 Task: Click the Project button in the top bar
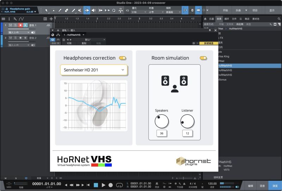(x=255, y=11)
